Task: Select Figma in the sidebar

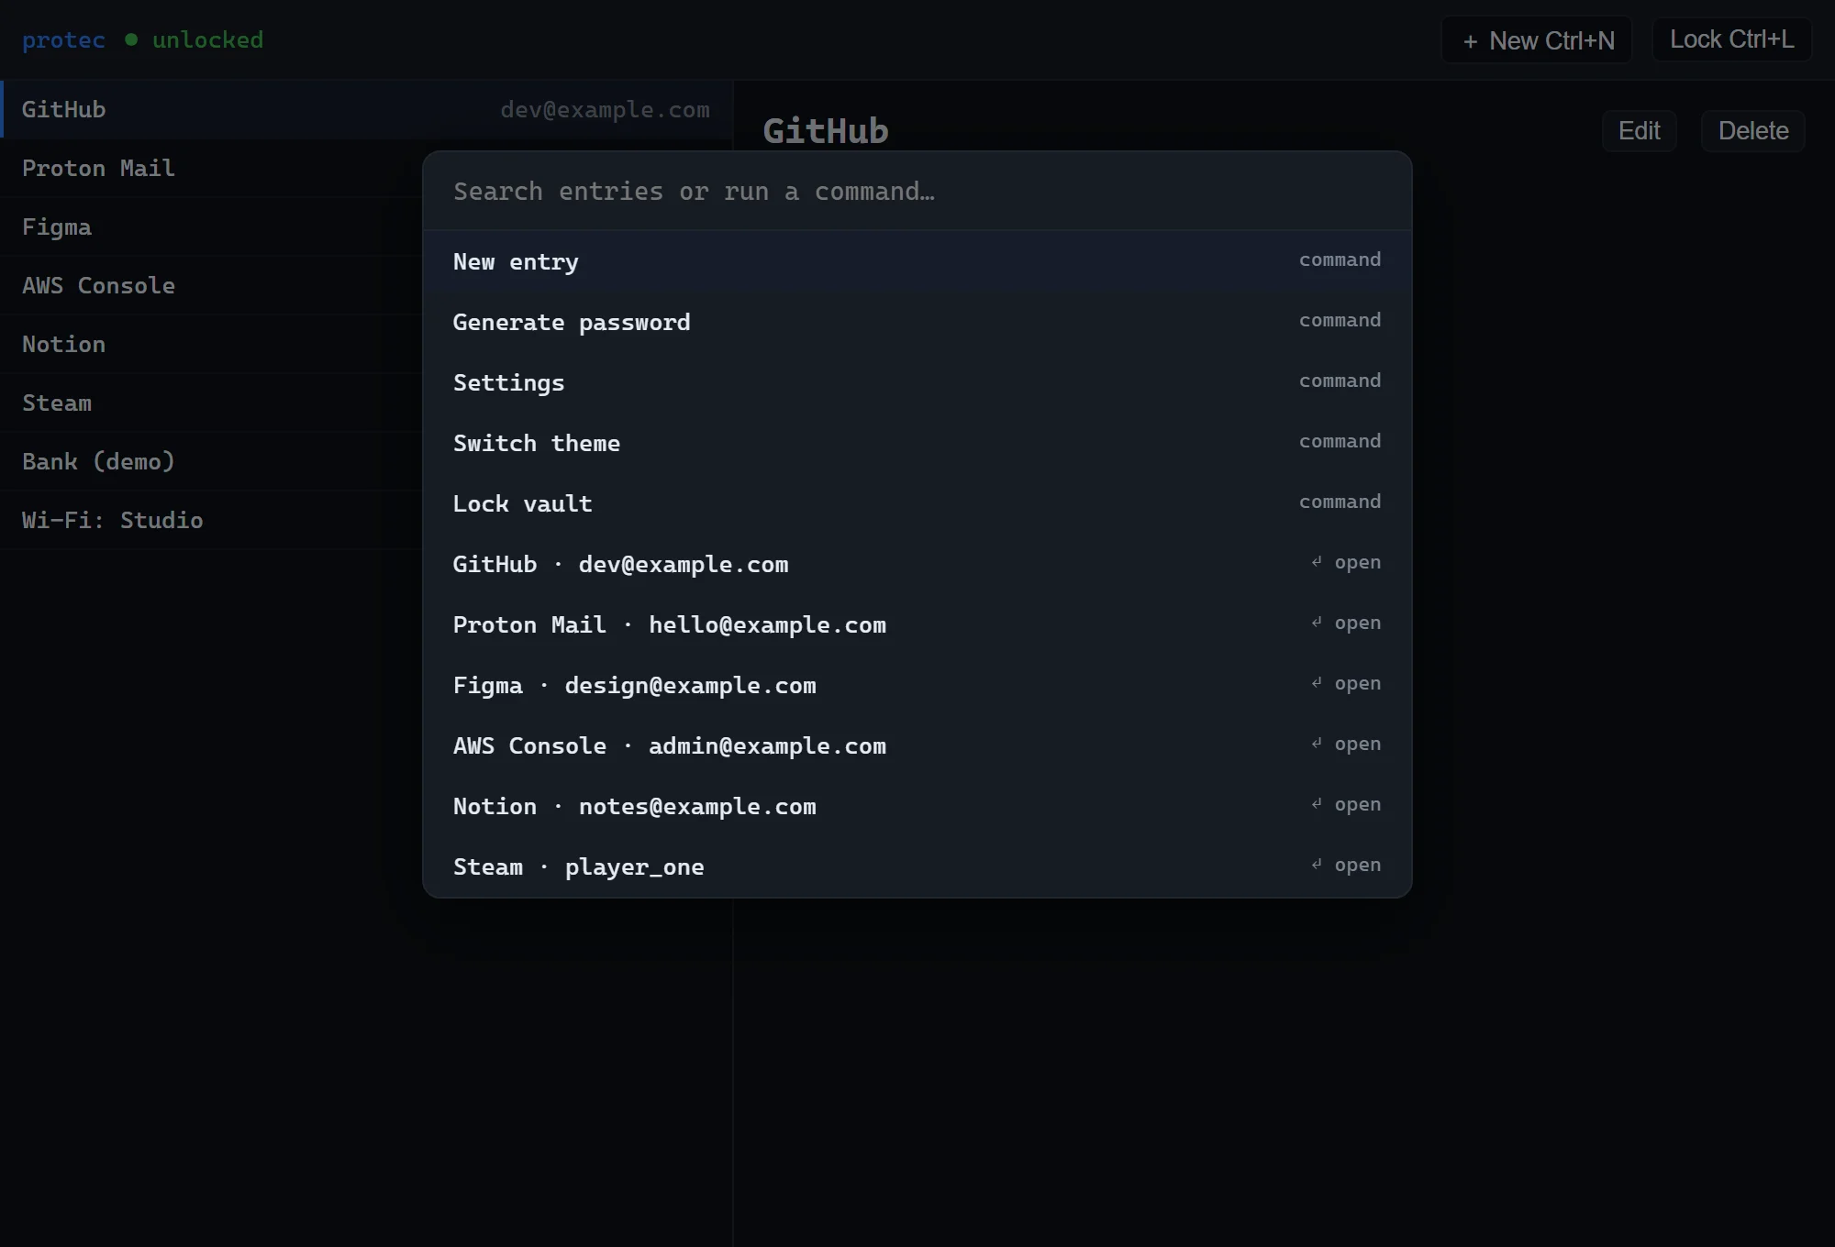Action: [211, 226]
